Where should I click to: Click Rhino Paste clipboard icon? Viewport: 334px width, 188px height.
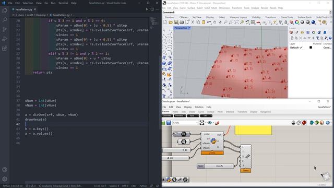204,22
